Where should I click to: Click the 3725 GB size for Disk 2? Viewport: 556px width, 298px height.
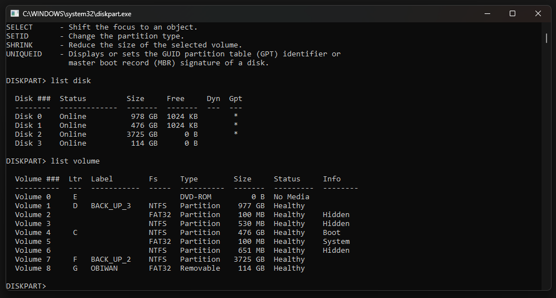(x=142, y=134)
